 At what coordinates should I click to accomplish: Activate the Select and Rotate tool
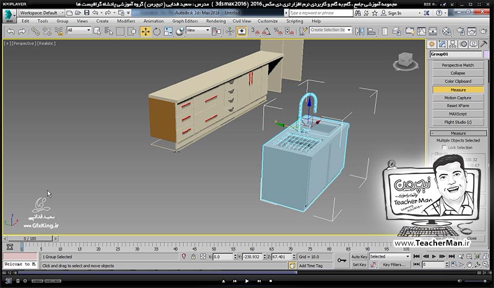click(157, 31)
